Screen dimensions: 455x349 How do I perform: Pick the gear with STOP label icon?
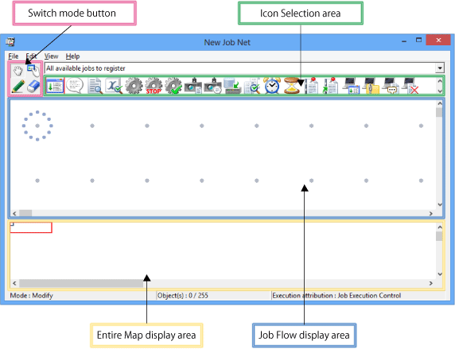[x=154, y=86]
